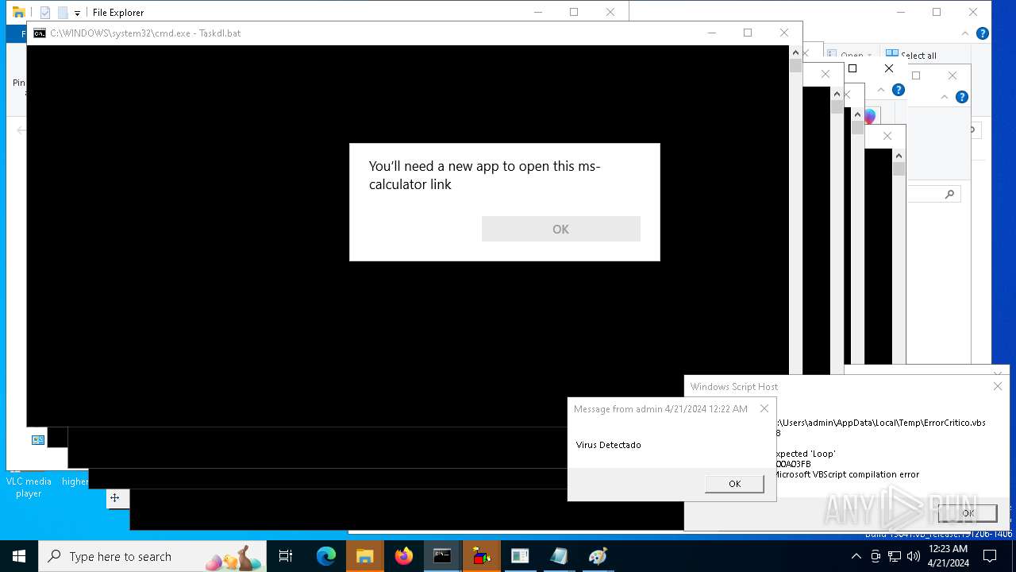The width and height of the screenshot is (1016, 572).
Task: Click the ErrorCritico.vbs script path text
Action: coord(882,423)
